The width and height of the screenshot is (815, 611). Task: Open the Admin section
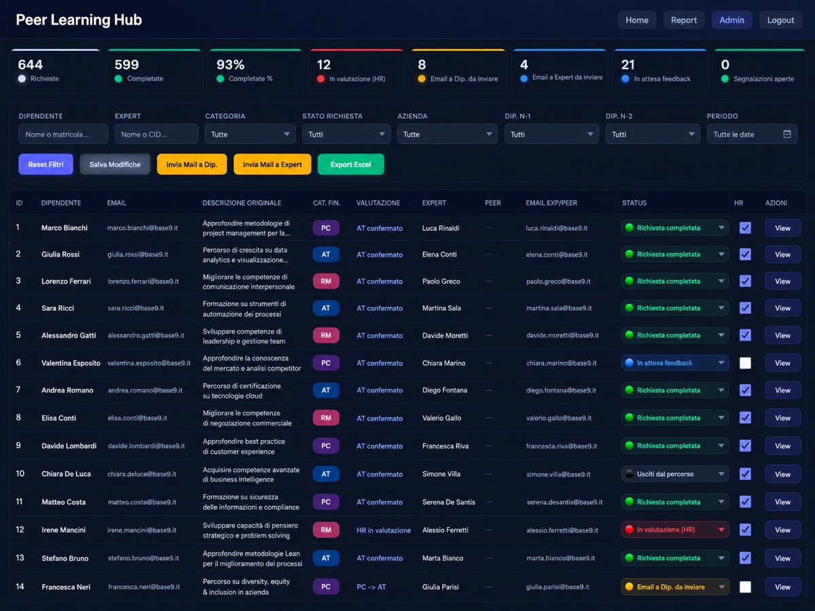[x=732, y=20]
